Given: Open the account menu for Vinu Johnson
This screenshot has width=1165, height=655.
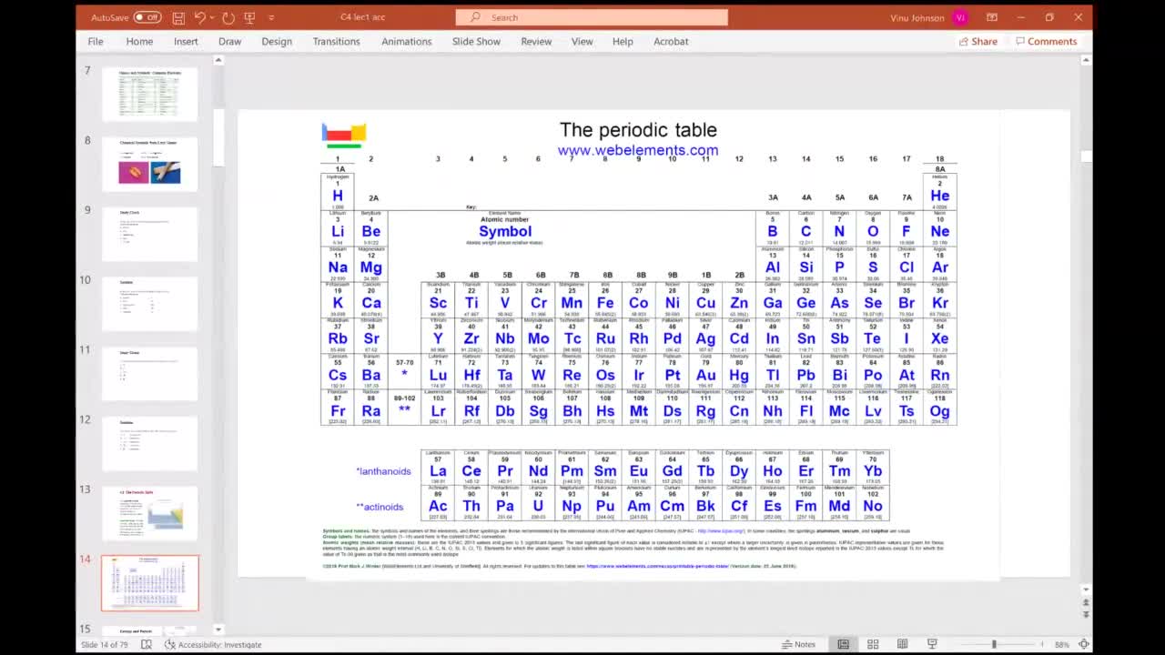Looking at the screenshot, I should coord(960,17).
